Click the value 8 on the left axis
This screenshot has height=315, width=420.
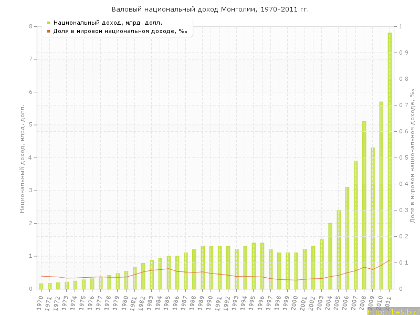tap(30, 26)
